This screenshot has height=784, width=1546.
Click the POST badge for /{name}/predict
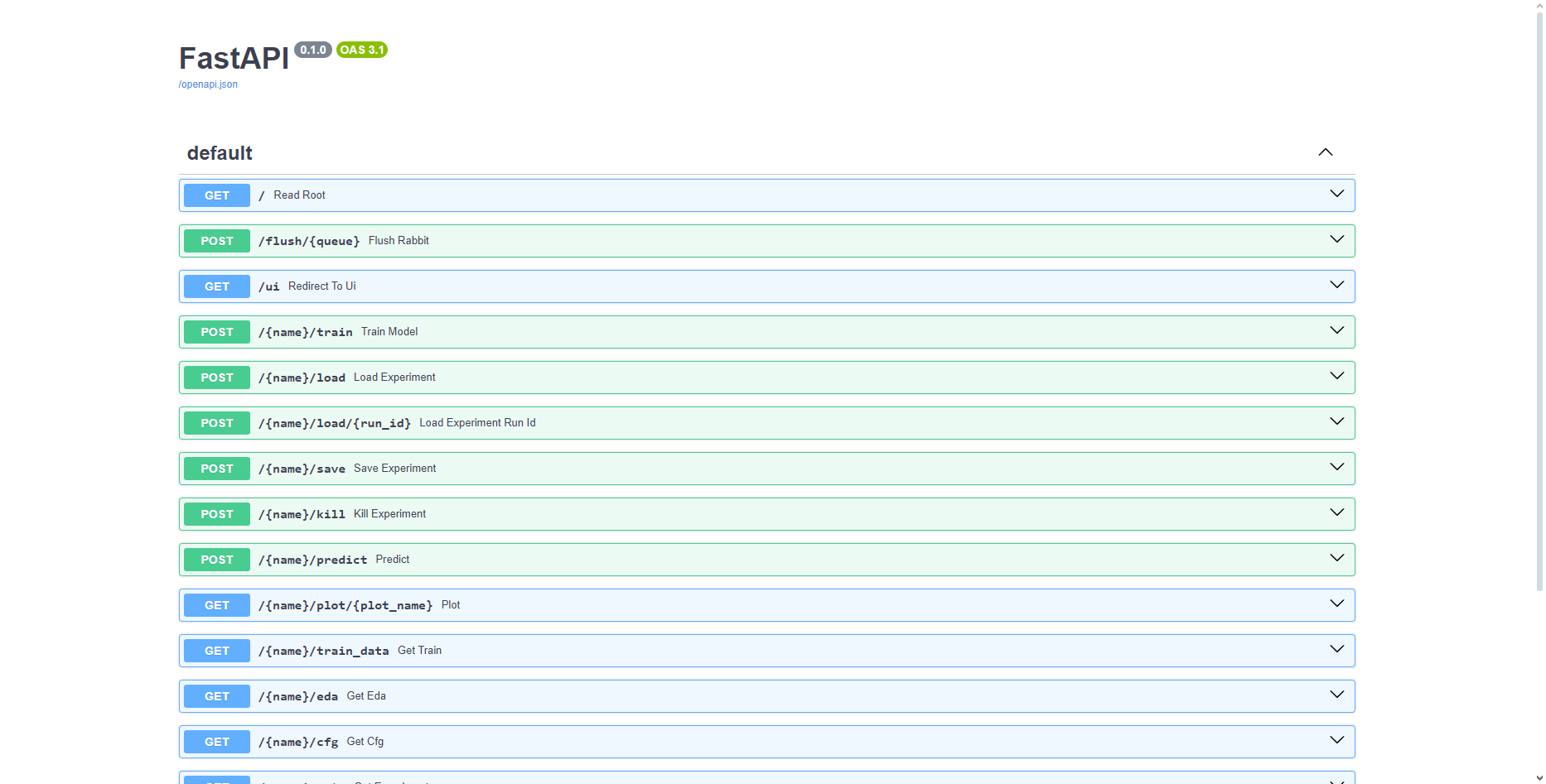click(217, 560)
